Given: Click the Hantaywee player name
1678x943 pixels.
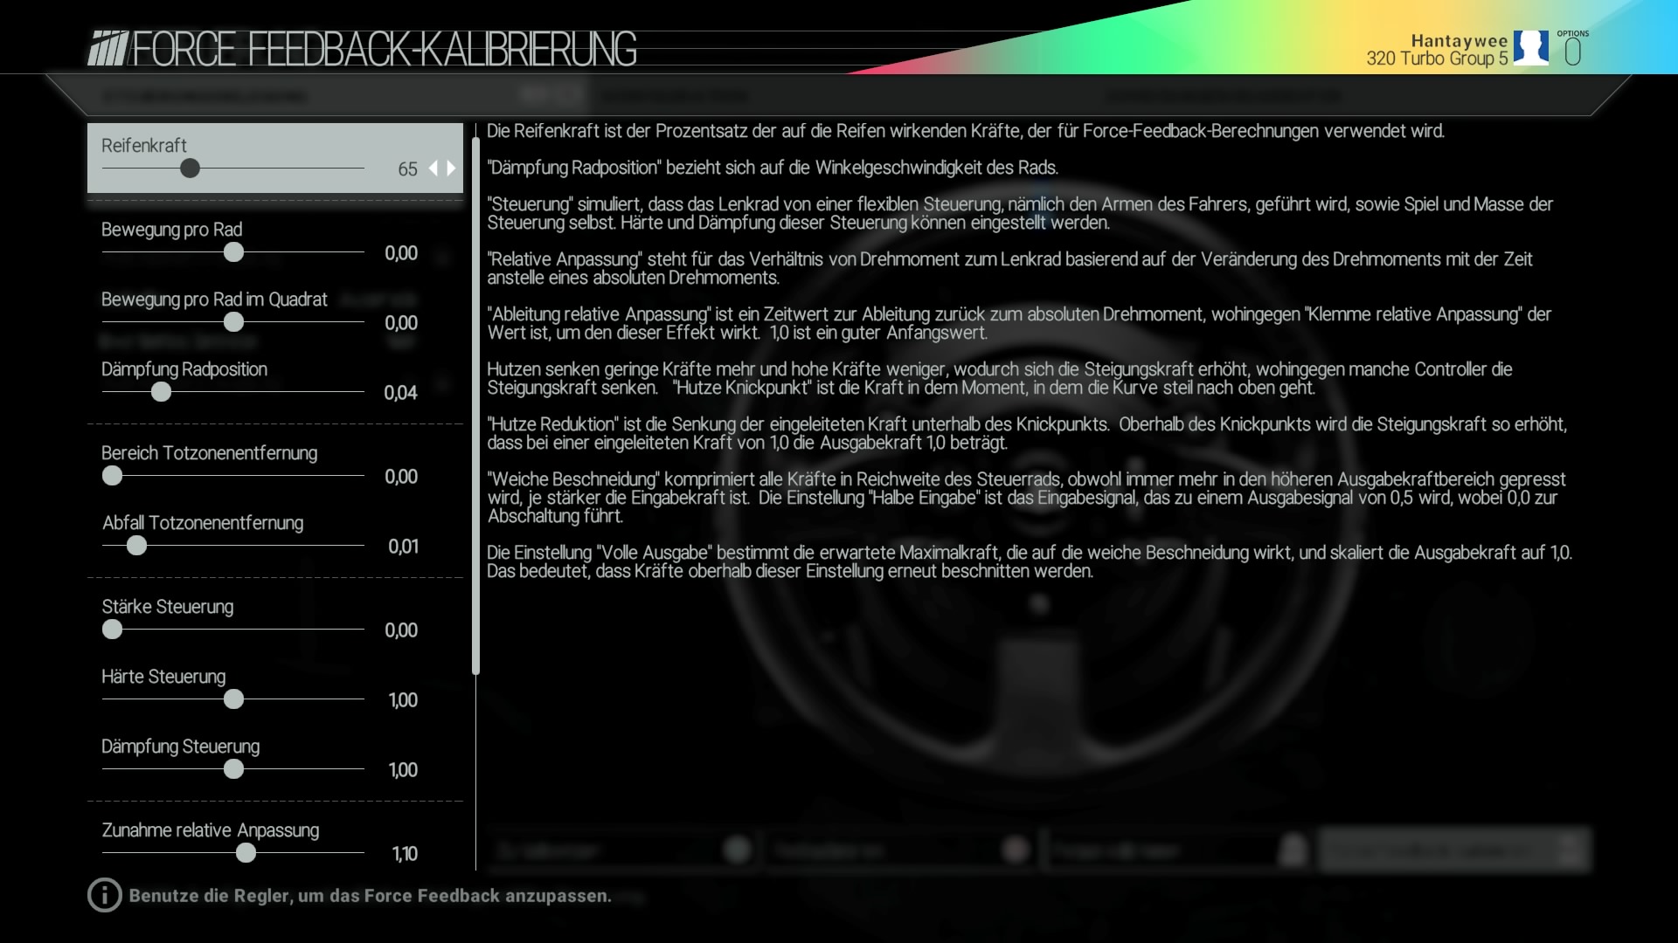Looking at the screenshot, I should click(1460, 41).
